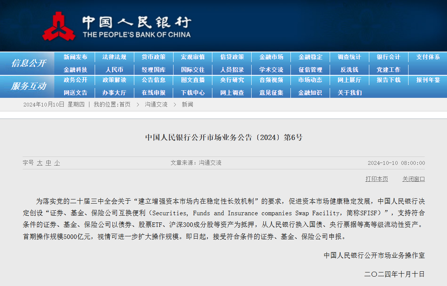Click the 首页 breadcrumb link
This screenshot has width=447, height=286.
[125, 105]
